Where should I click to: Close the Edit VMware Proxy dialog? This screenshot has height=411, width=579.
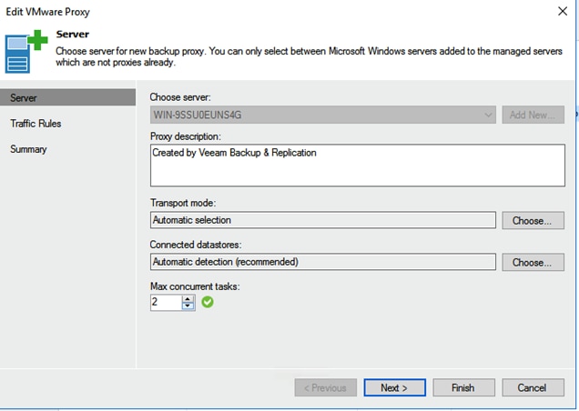[563, 11]
